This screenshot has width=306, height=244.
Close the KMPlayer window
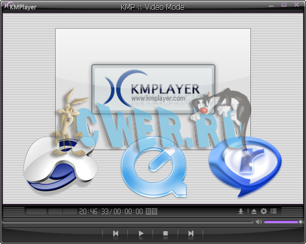pyautogui.click(x=296, y=5)
